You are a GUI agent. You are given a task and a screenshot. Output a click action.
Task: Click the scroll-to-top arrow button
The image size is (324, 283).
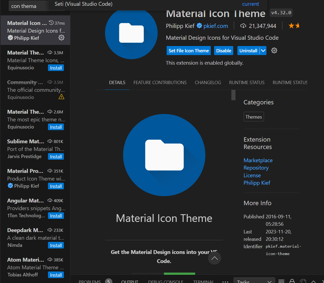[214, 258]
